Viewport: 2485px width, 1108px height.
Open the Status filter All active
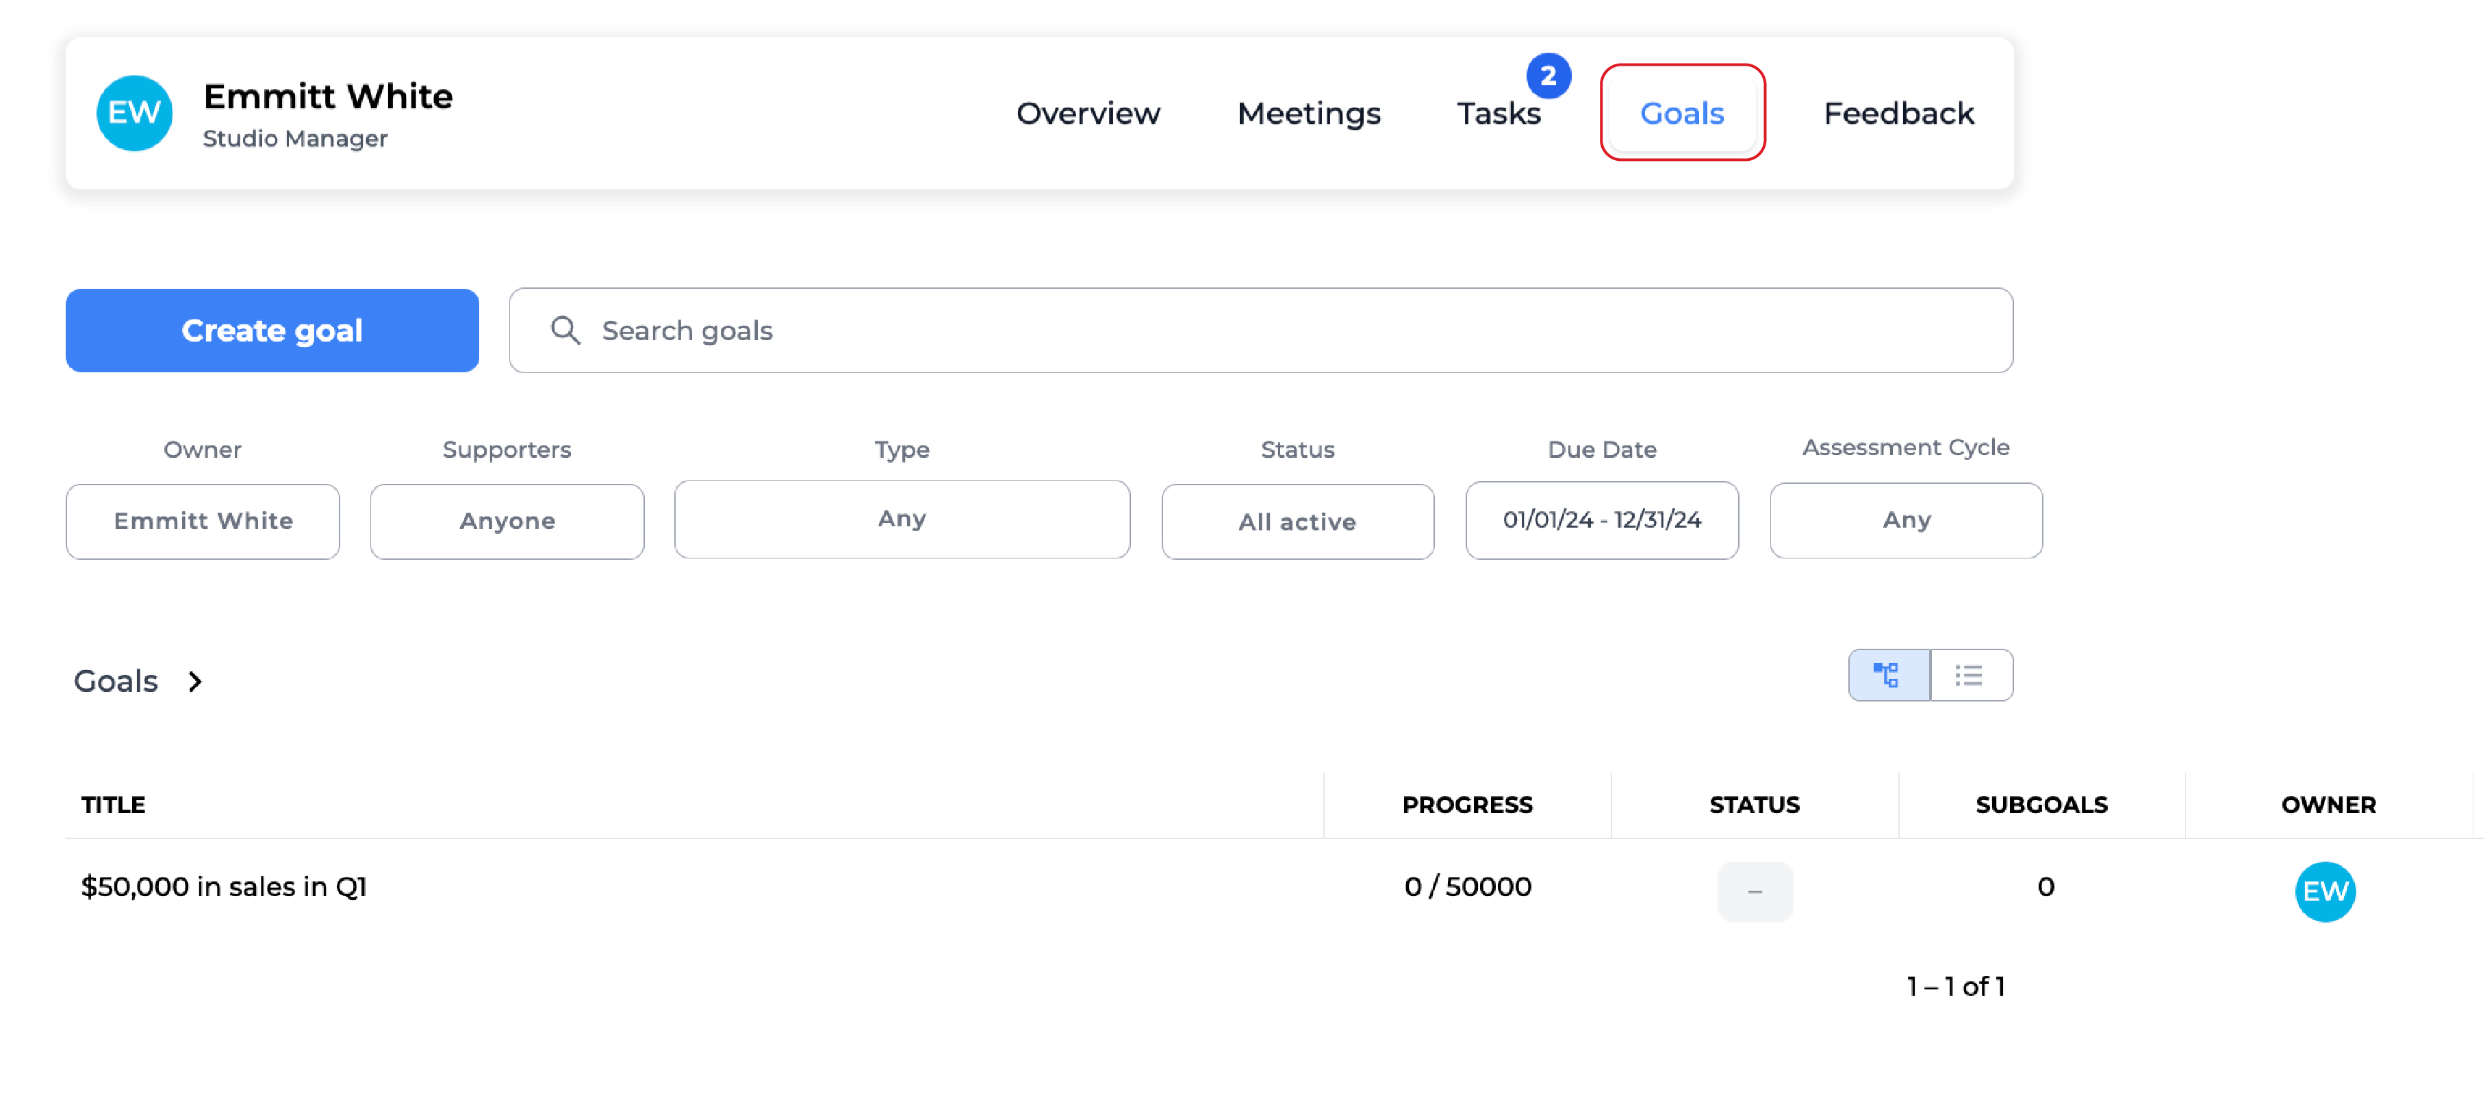(x=1297, y=521)
